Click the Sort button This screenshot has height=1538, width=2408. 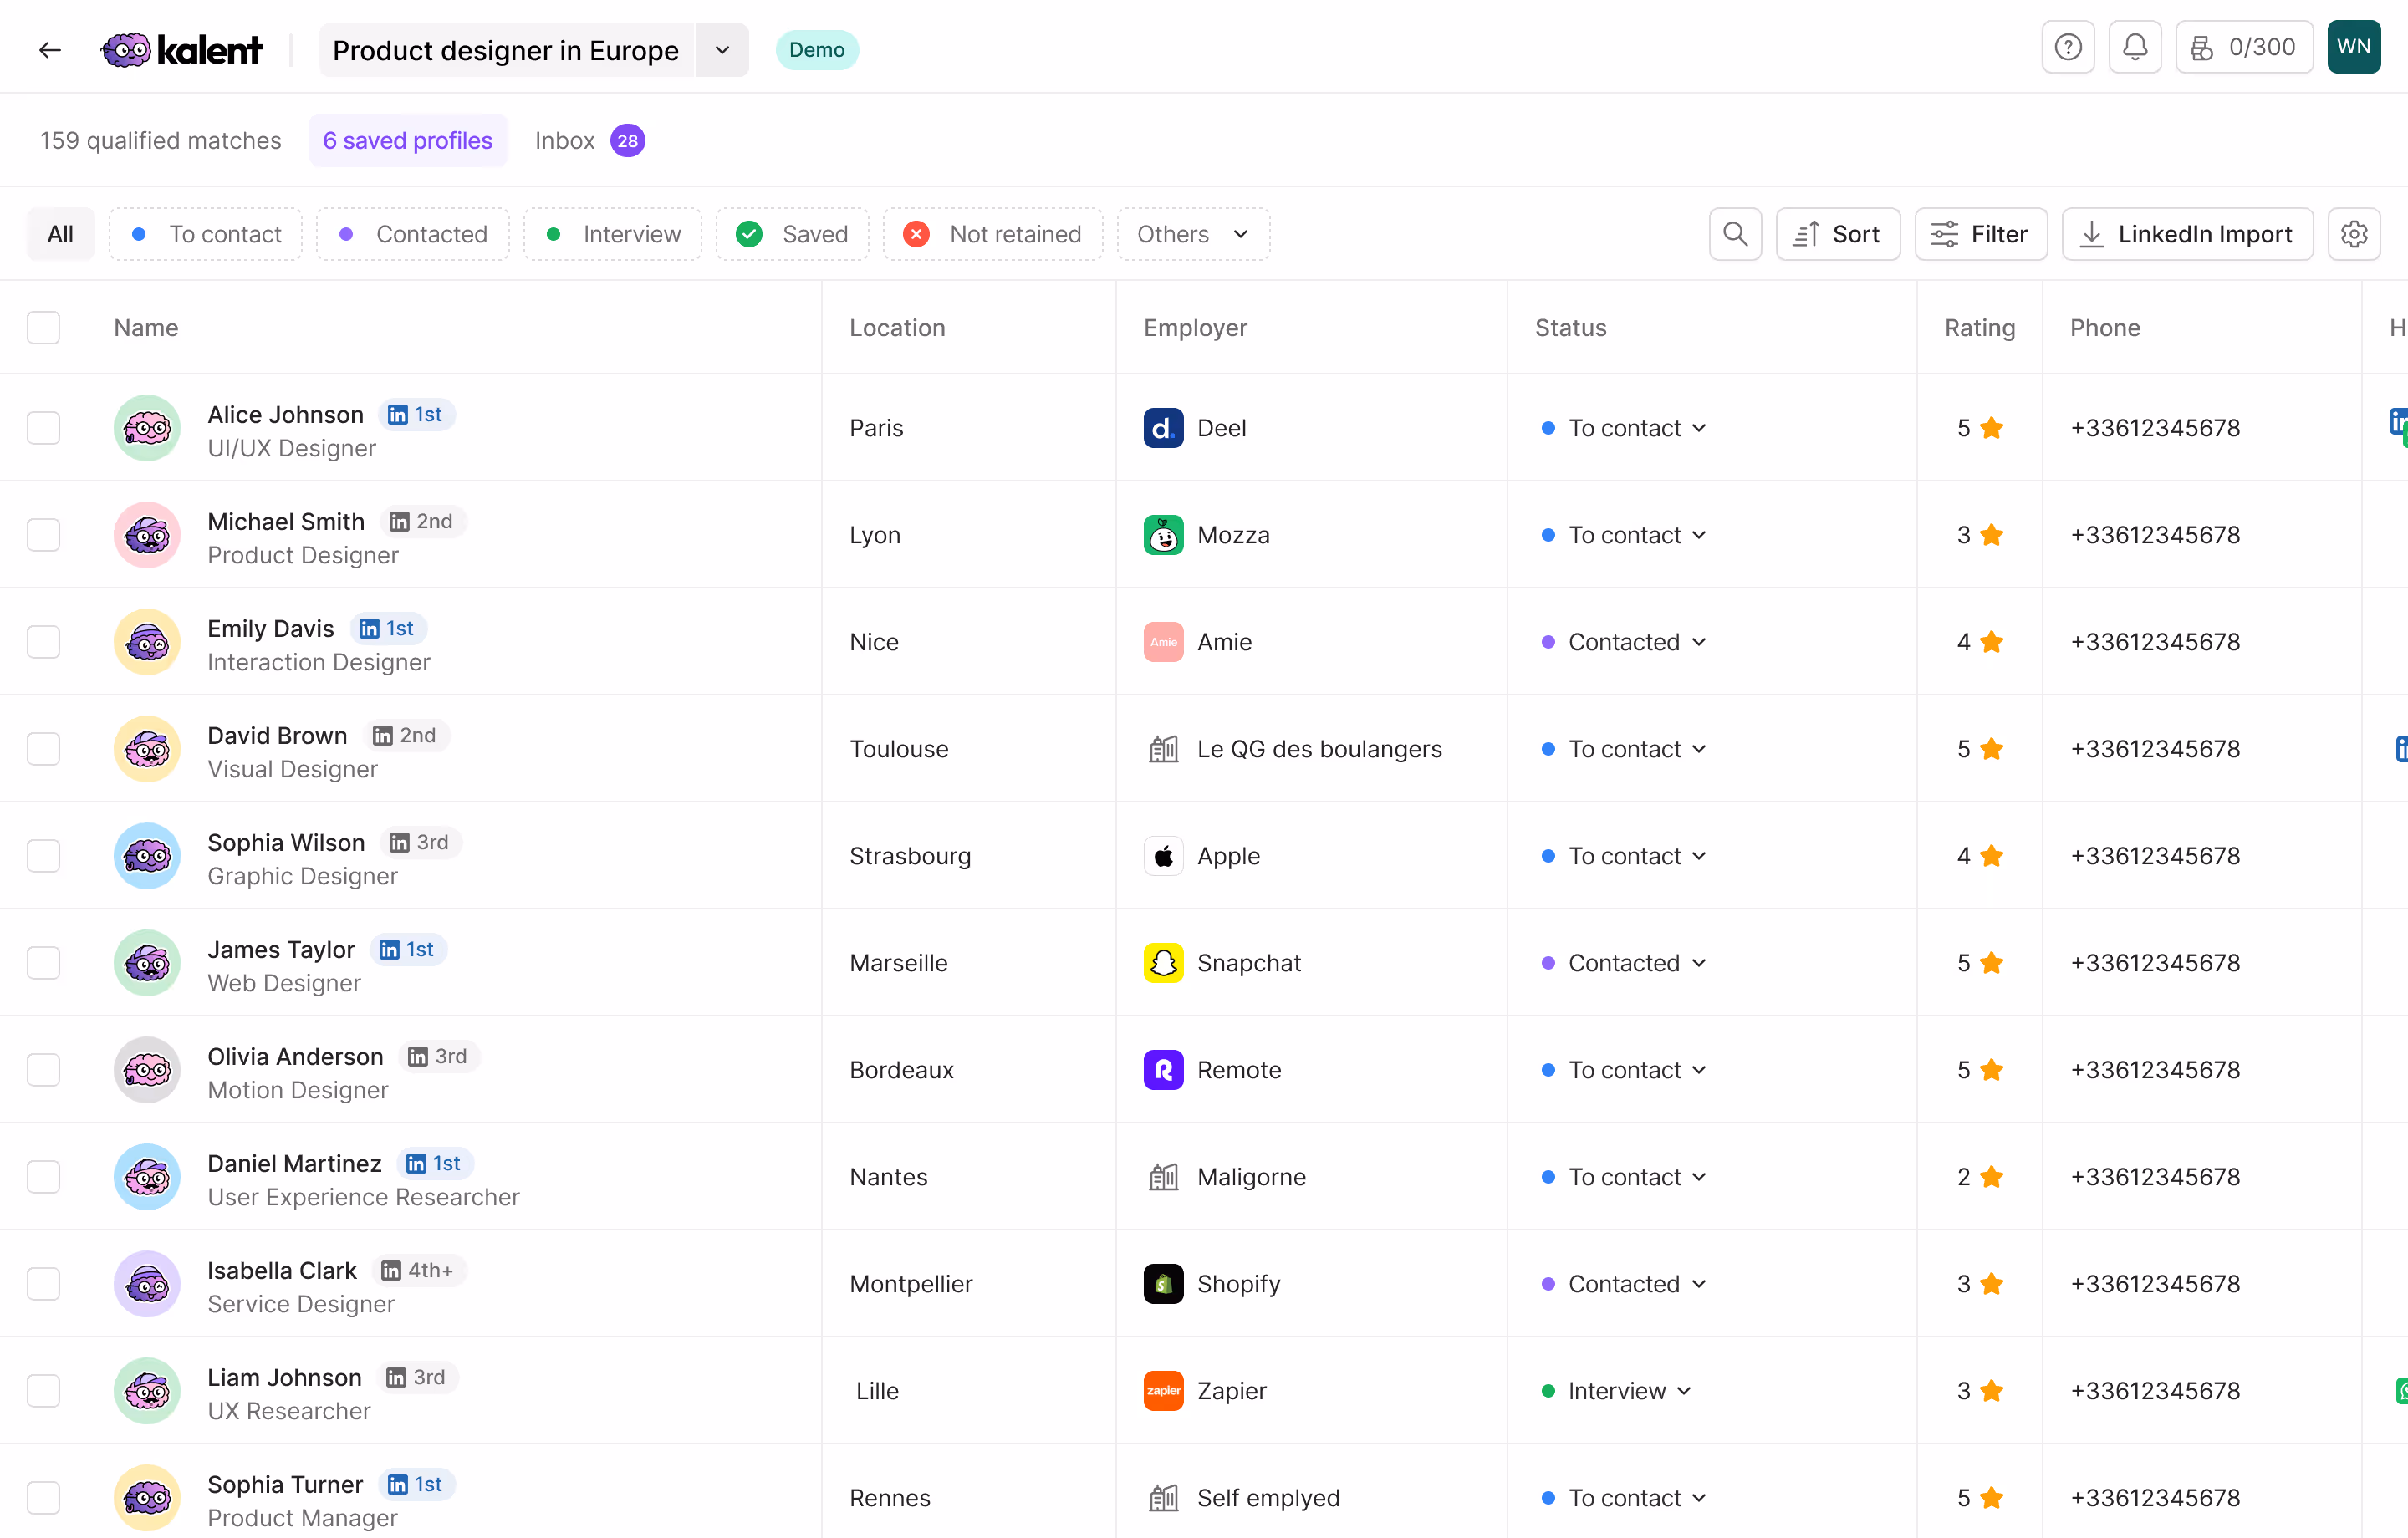pyautogui.click(x=1837, y=234)
